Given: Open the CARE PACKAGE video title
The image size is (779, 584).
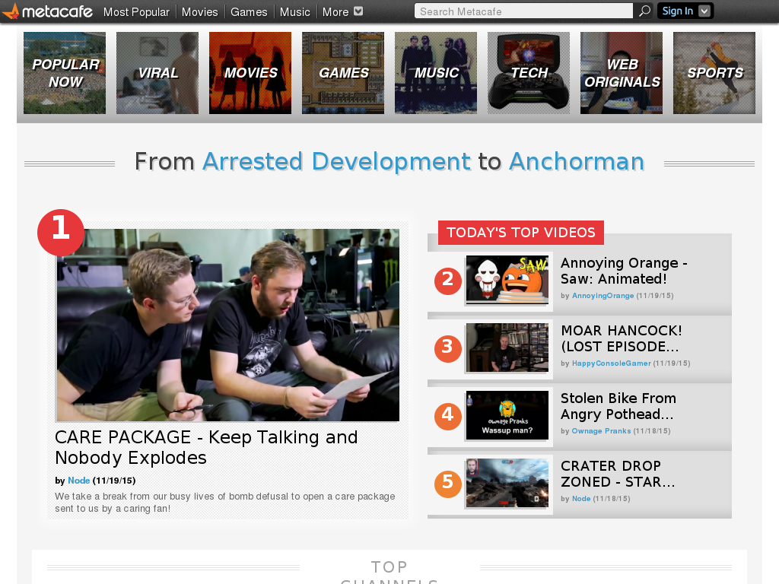Looking at the screenshot, I should 206,447.
